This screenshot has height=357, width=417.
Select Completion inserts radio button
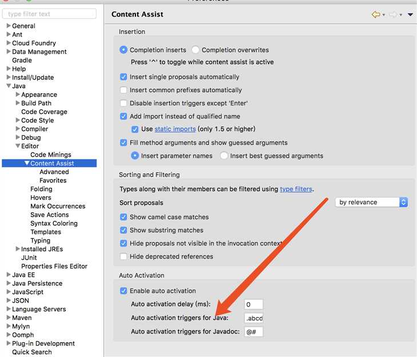(x=123, y=50)
